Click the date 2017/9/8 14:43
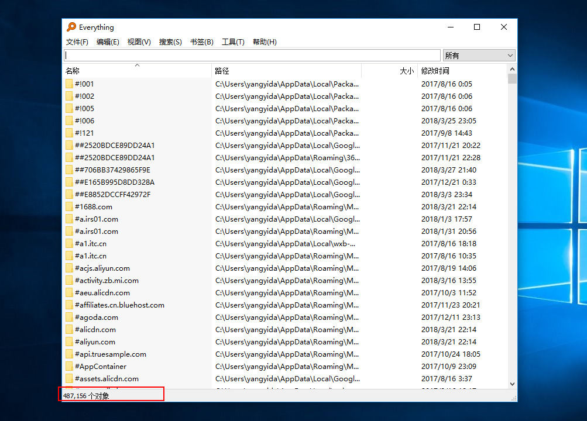The width and height of the screenshot is (587, 421). coord(447,133)
